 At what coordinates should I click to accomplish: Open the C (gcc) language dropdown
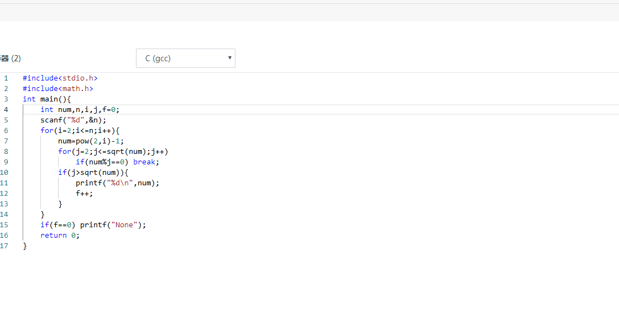pyautogui.click(x=185, y=58)
